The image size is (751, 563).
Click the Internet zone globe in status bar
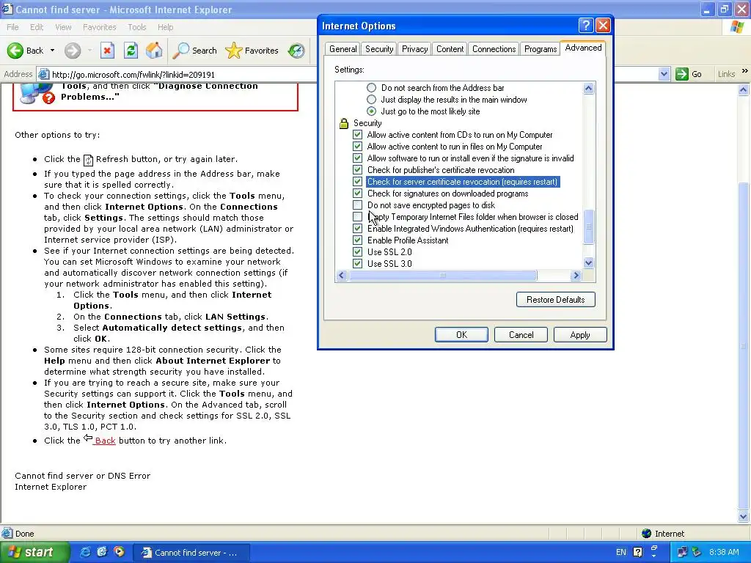pyautogui.click(x=647, y=534)
